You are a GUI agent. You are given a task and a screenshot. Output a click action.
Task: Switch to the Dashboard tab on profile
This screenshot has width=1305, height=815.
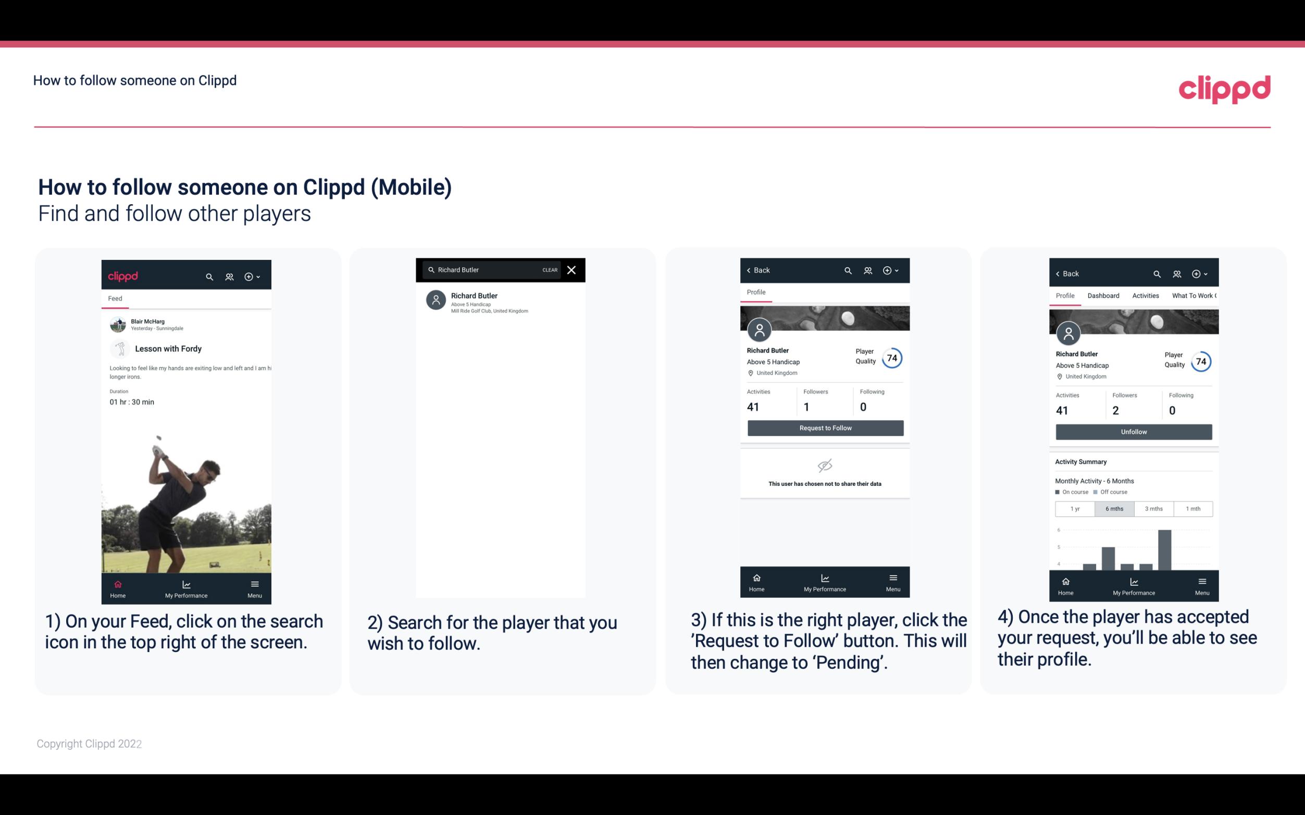pyautogui.click(x=1103, y=295)
